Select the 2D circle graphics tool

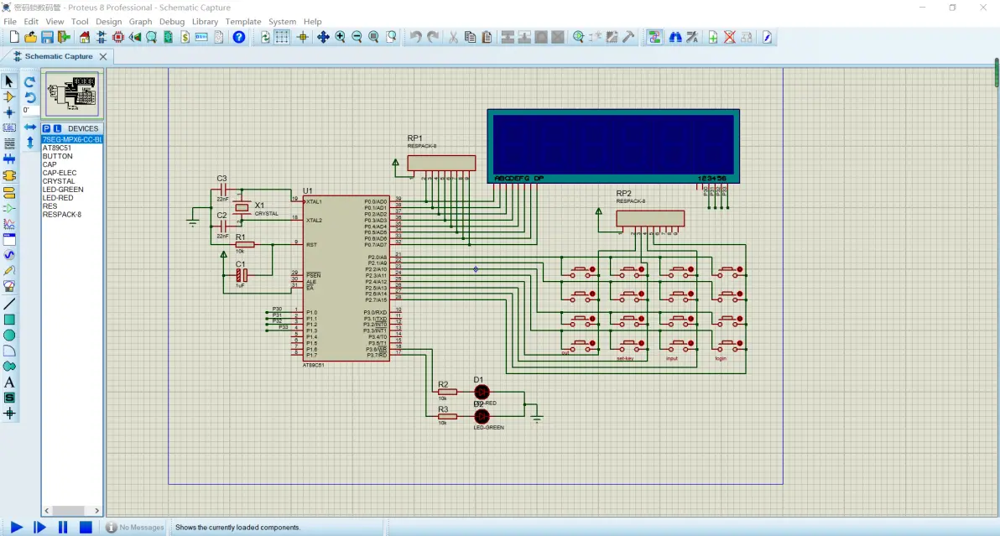9,336
